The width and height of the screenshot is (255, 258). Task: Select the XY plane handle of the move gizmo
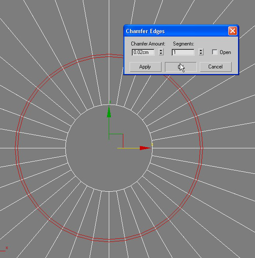[116, 141]
